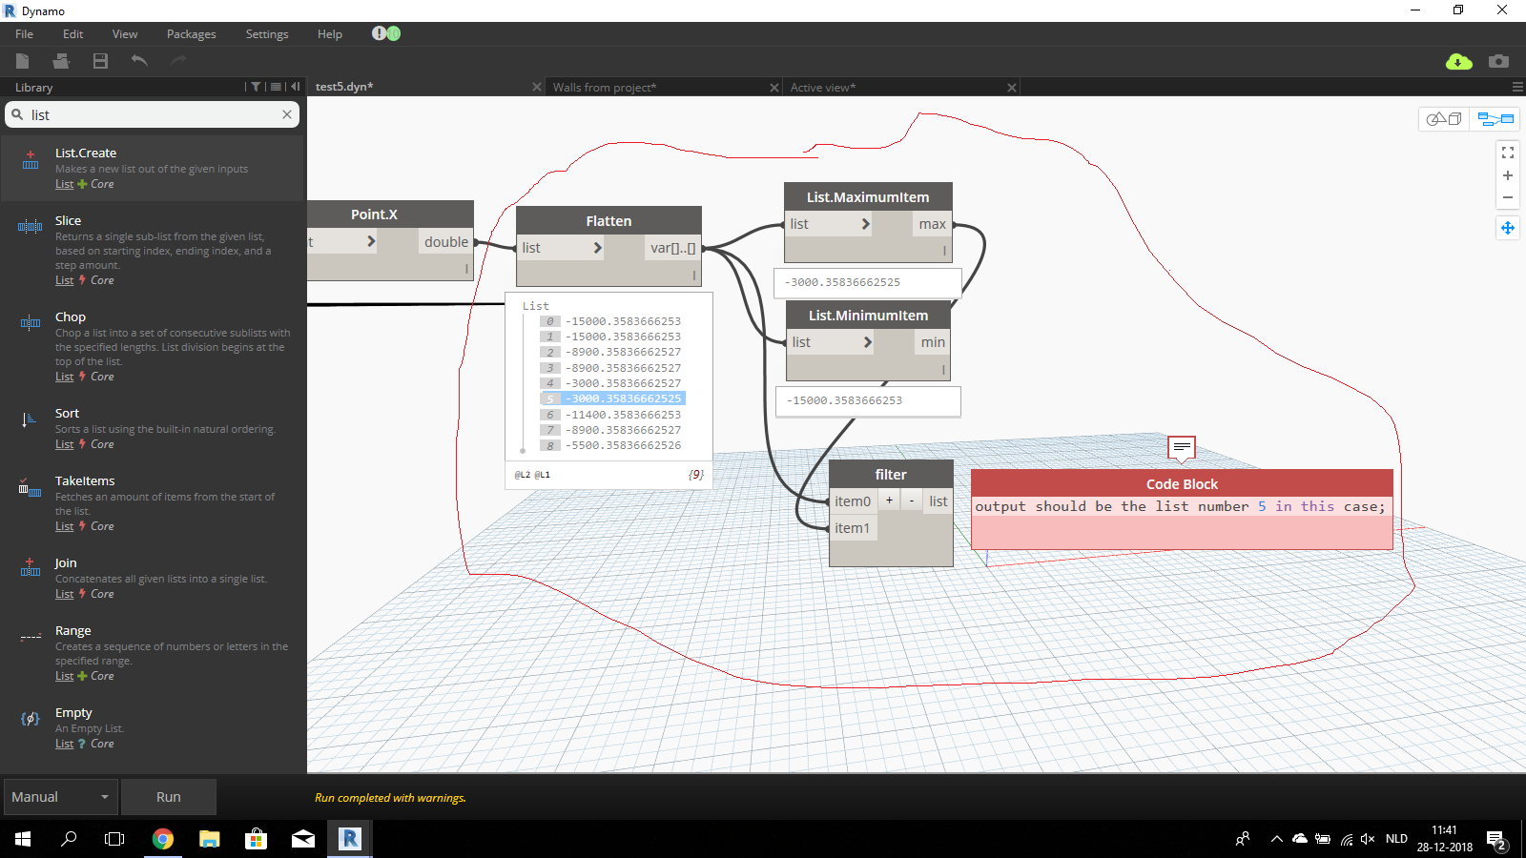The height and width of the screenshot is (858, 1526).
Task: Zoom out of the graph canvas
Action: tap(1508, 198)
